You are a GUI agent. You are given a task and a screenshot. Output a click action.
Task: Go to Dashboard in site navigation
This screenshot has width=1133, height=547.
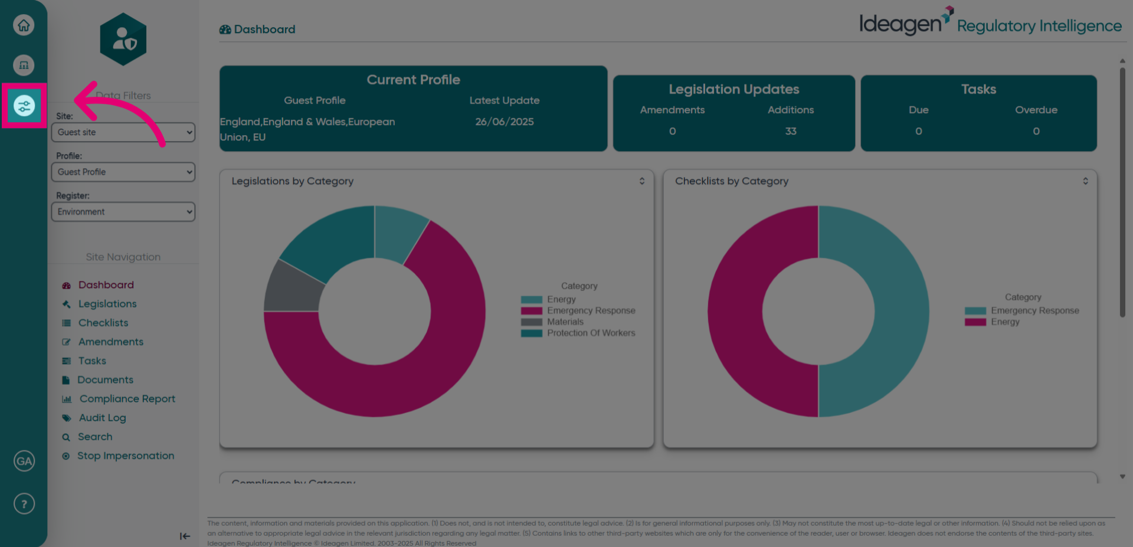[106, 285]
